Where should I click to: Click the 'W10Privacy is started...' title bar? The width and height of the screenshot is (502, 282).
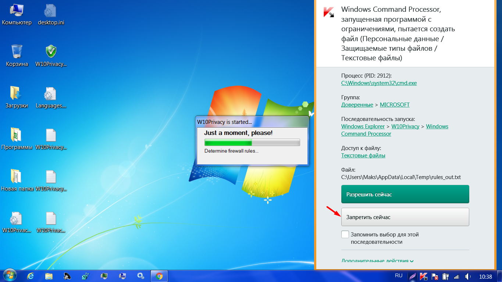pyautogui.click(x=252, y=122)
